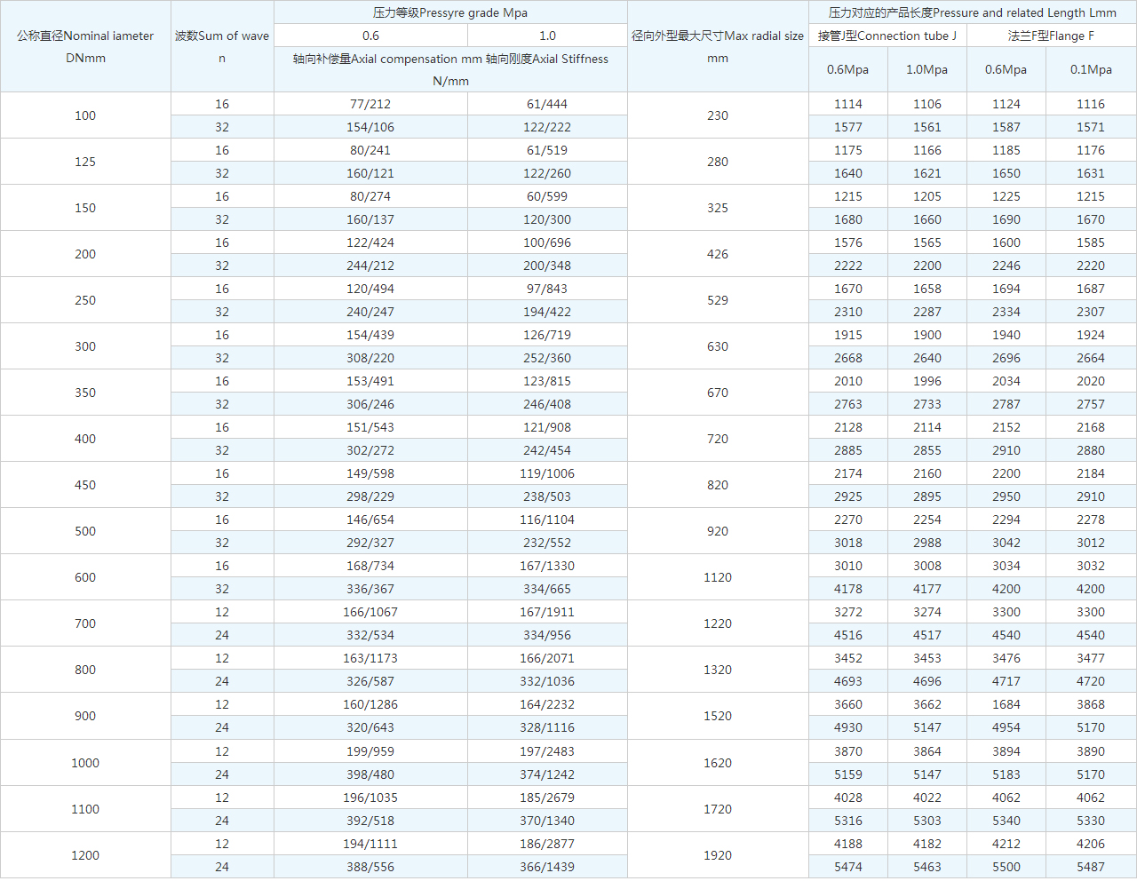The width and height of the screenshot is (1137, 881).
Task: Select the Pressure and related Length header
Action: coord(972,12)
